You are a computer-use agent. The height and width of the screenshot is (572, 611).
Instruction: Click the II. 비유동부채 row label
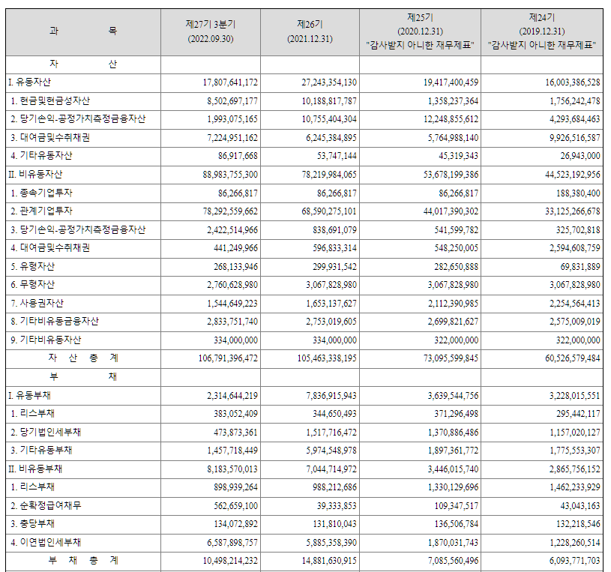(35, 469)
